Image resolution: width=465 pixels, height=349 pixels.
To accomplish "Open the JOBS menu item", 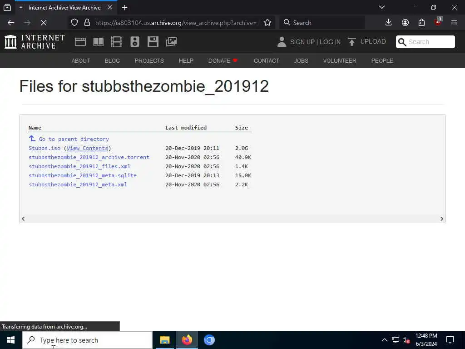I will tap(301, 60).
